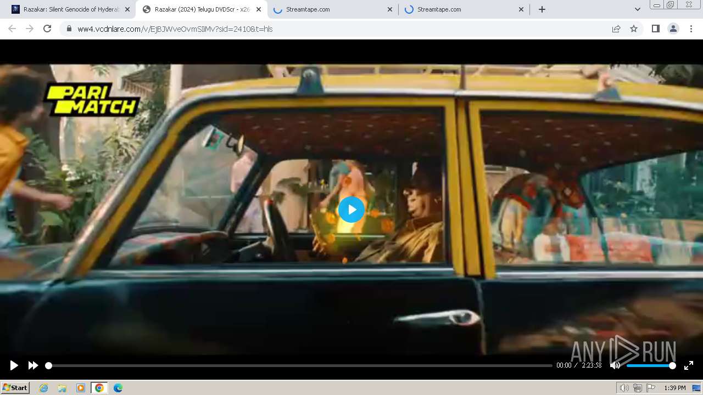The height and width of the screenshot is (395, 703).
Task: Close the second Streamtape.com tab
Action: (521, 9)
